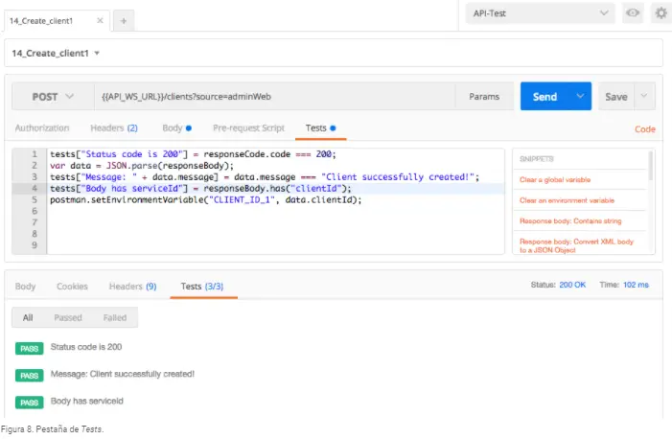
Task: Open a new request tab with plus
Action: coord(124,20)
